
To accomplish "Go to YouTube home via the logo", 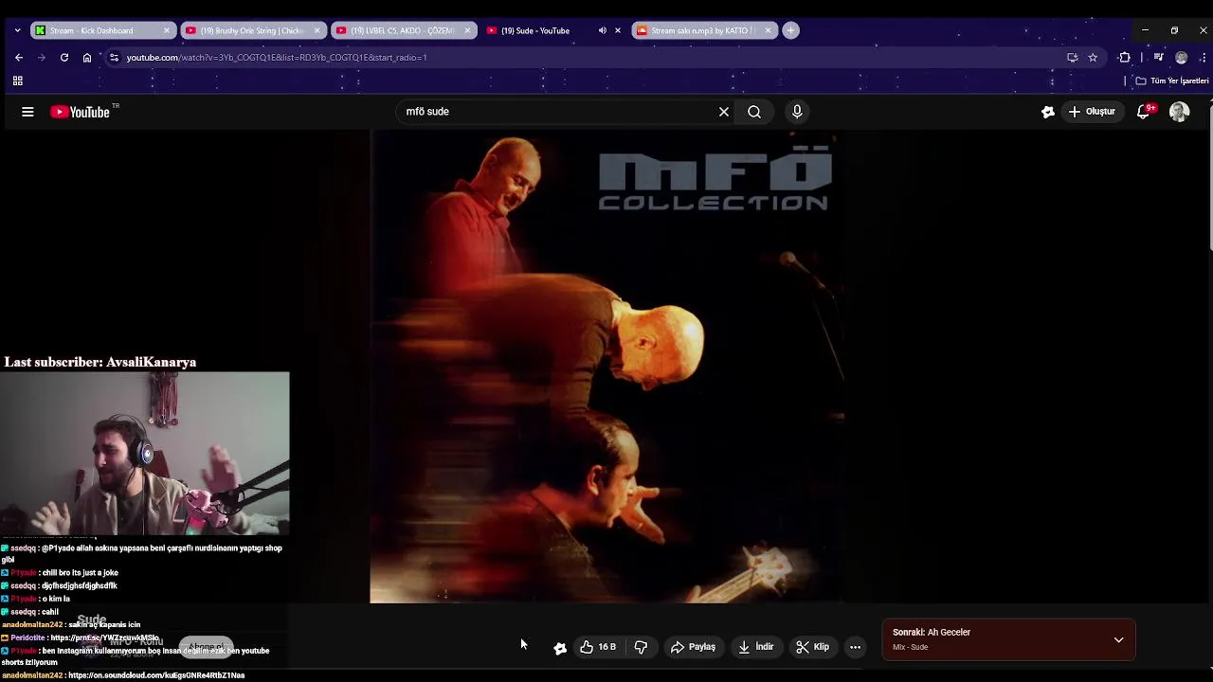I will click(x=81, y=112).
